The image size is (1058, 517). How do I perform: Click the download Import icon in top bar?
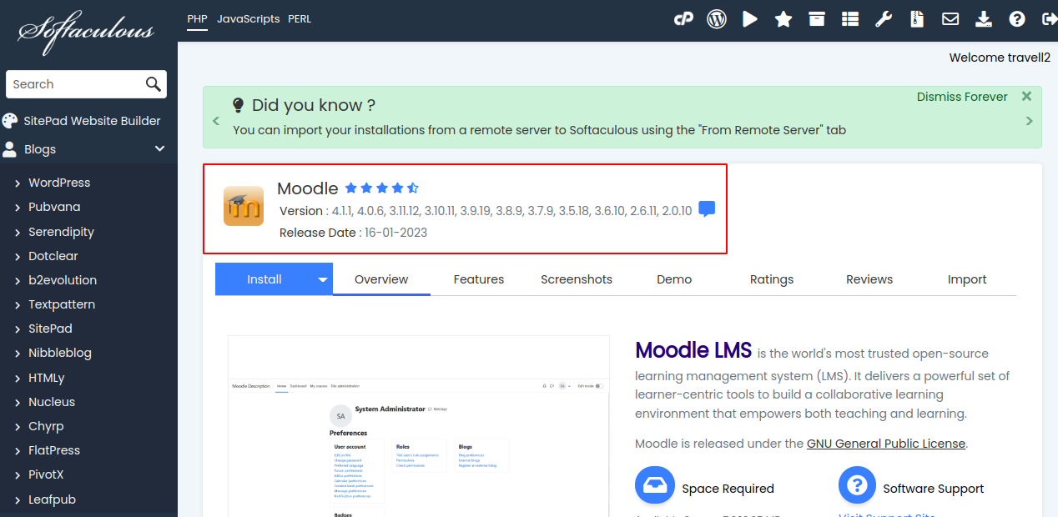[984, 18]
